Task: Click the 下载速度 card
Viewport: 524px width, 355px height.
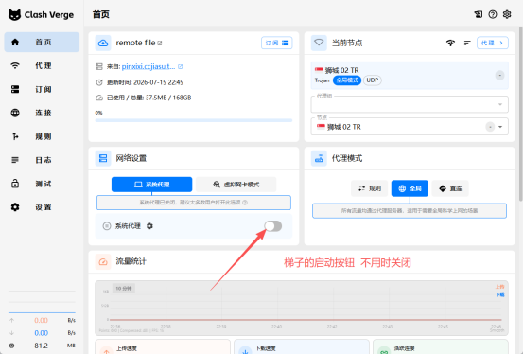Action: 302,347
